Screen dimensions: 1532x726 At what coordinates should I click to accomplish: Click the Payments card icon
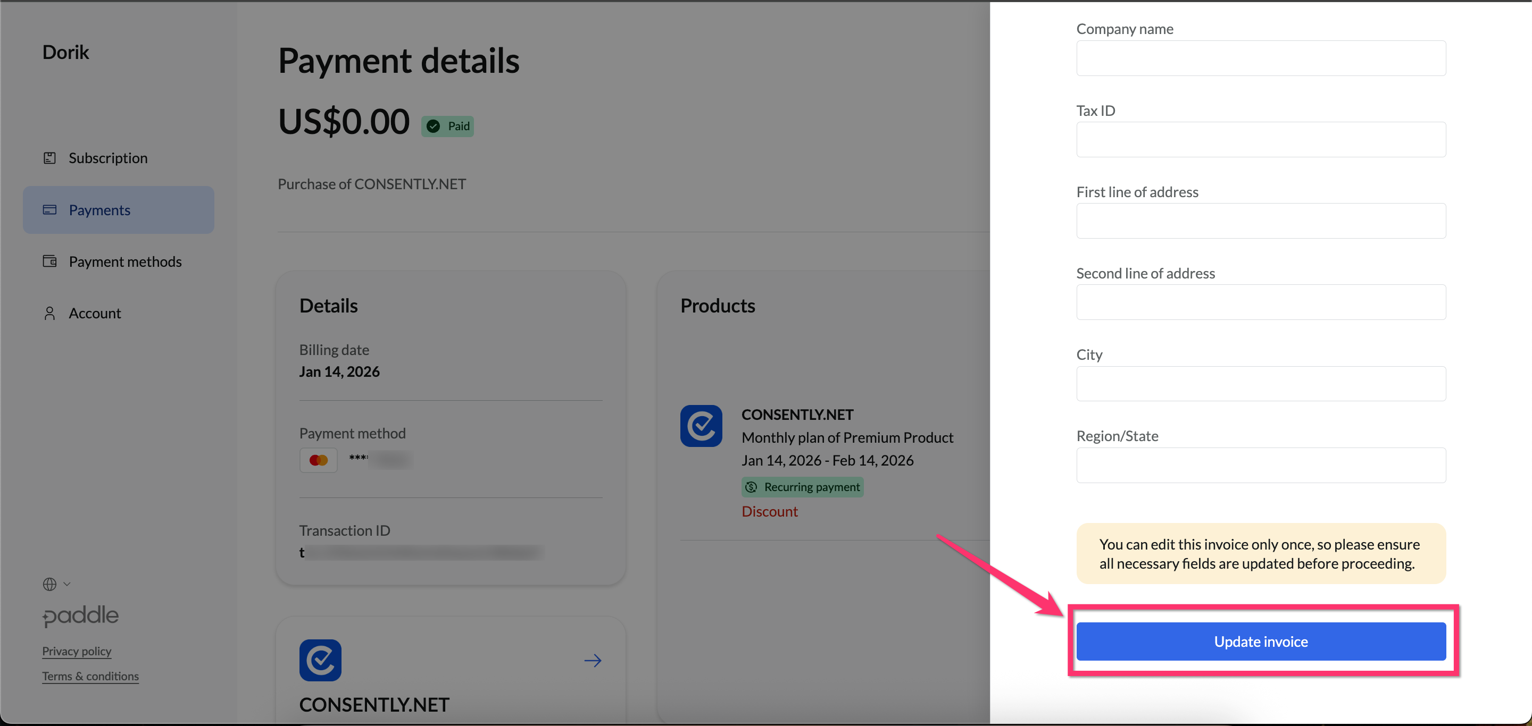pos(49,210)
